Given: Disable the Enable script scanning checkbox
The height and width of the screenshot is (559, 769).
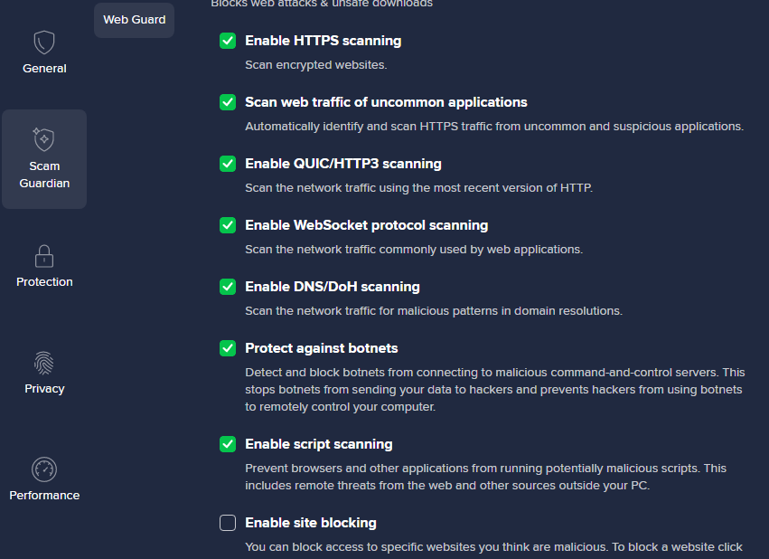Looking at the screenshot, I should (228, 444).
